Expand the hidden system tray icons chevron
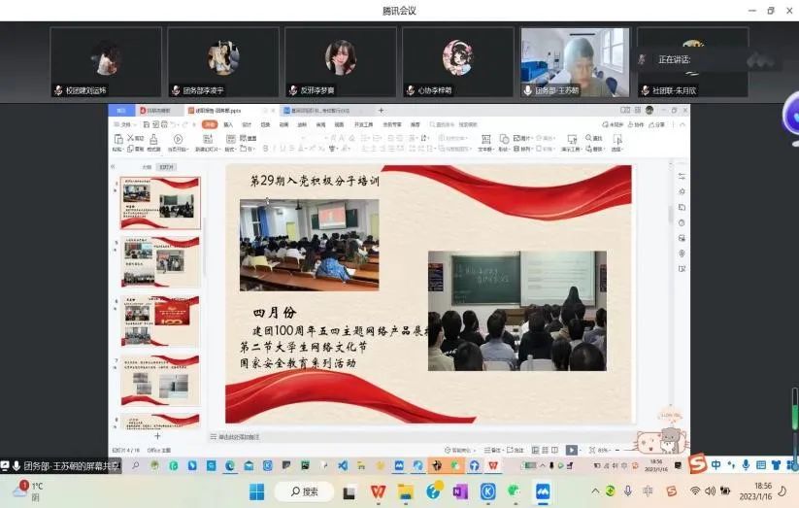 click(x=596, y=491)
